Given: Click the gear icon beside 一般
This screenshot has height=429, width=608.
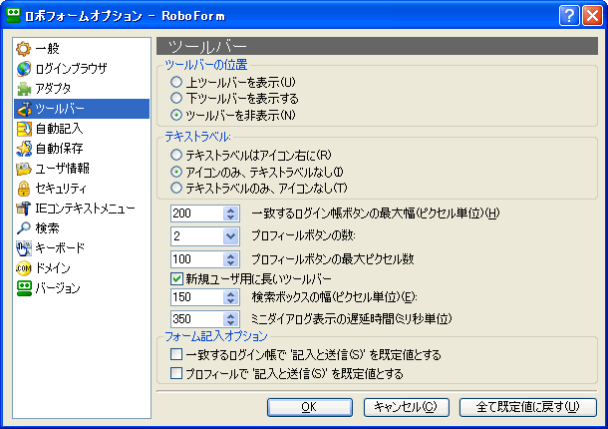Looking at the screenshot, I should 23,49.
